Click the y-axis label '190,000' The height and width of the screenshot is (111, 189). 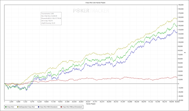coord(181,5)
